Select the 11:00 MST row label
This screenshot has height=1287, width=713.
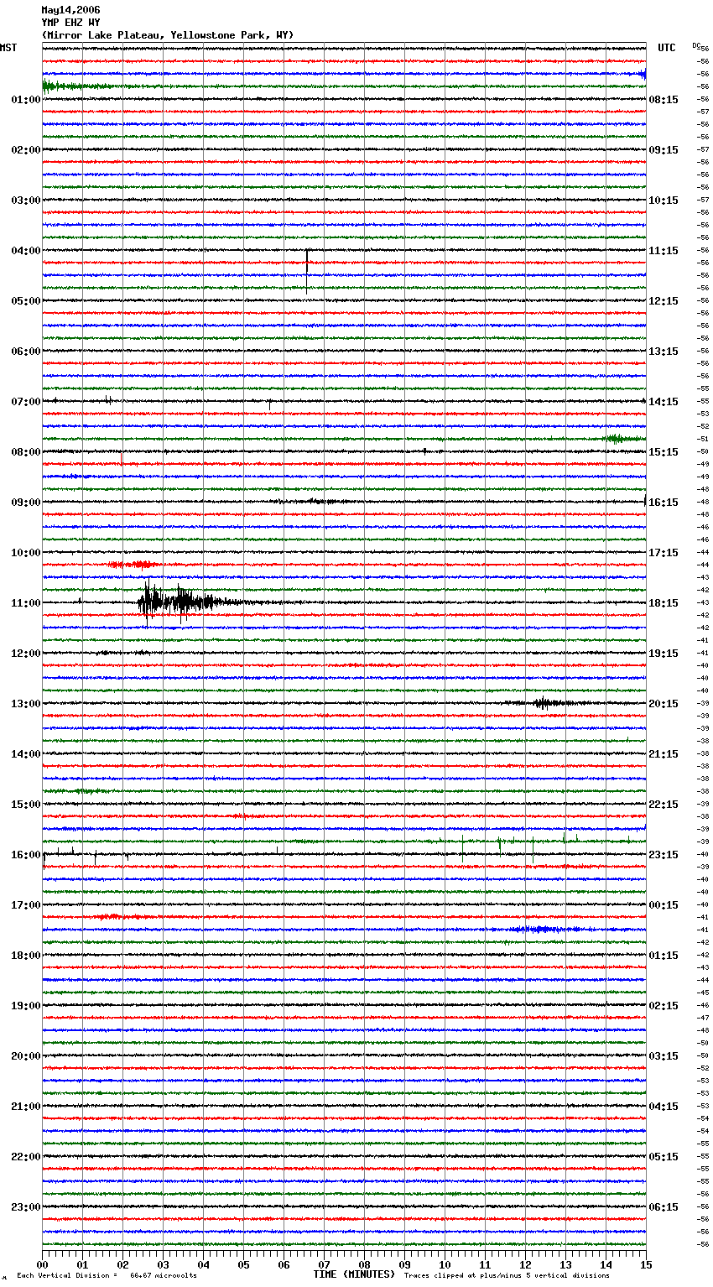pos(26,603)
